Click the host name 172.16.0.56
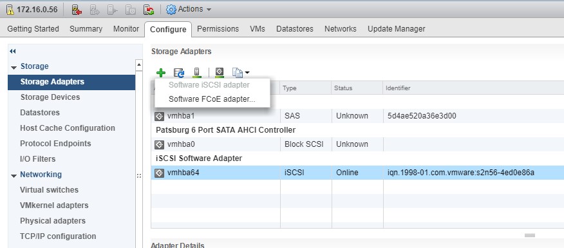This screenshot has width=564, height=248. pos(37,10)
